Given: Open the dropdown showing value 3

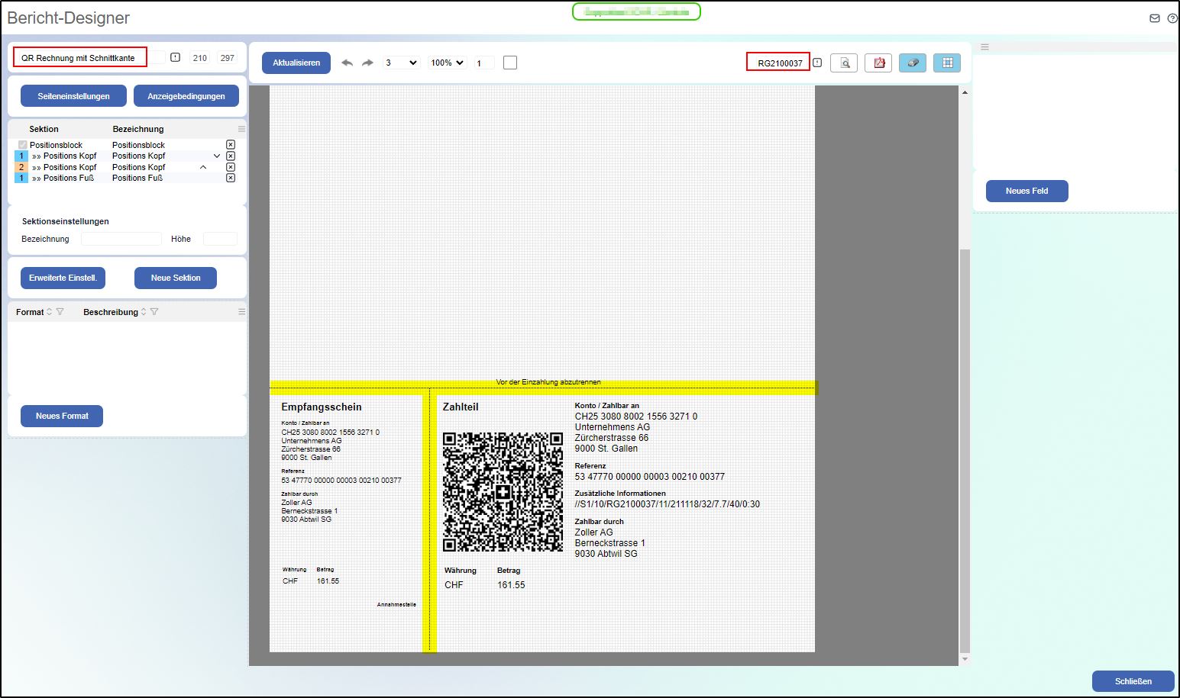Looking at the screenshot, I should pyautogui.click(x=401, y=63).
